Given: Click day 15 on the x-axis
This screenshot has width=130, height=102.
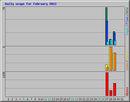Looking at the screenshot, I should click(61, 99).
